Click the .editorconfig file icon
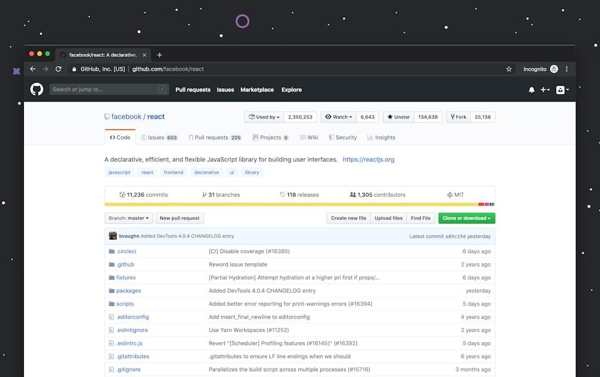The image size is (600, 377). (111, 317)
